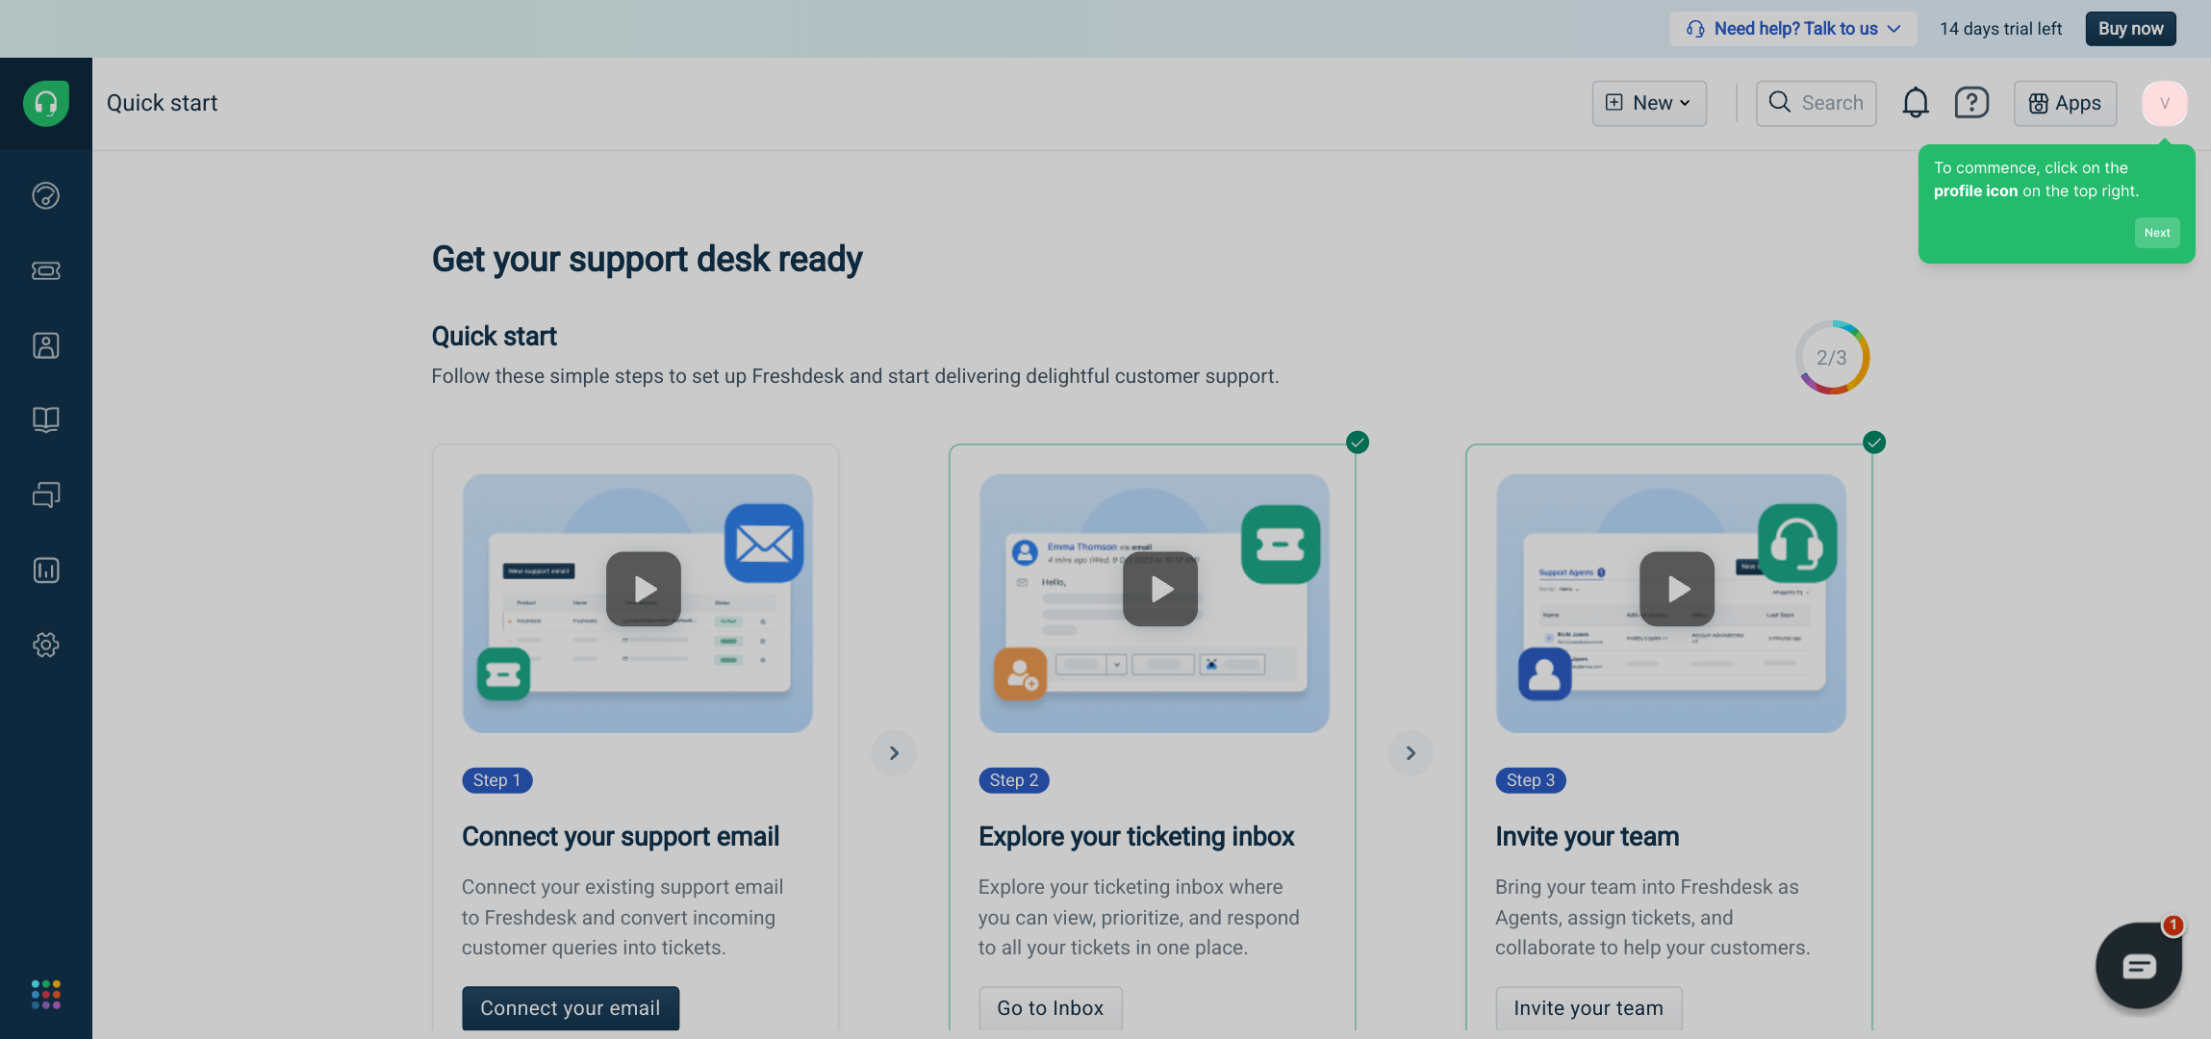
Task: Open the Analytics reports icon
Action: 46,570
